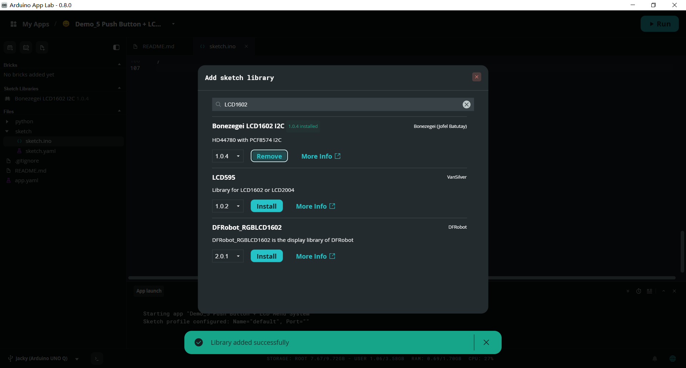Toggle console timestamps clock icon
686x368 pixels.
[x=639, y=291]
